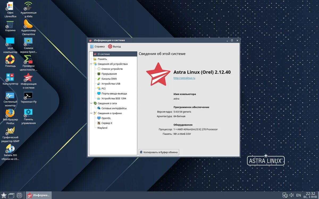The image size is (319, 199).
Task: Open Панель управления desktop icon
Action: point(28,117)
